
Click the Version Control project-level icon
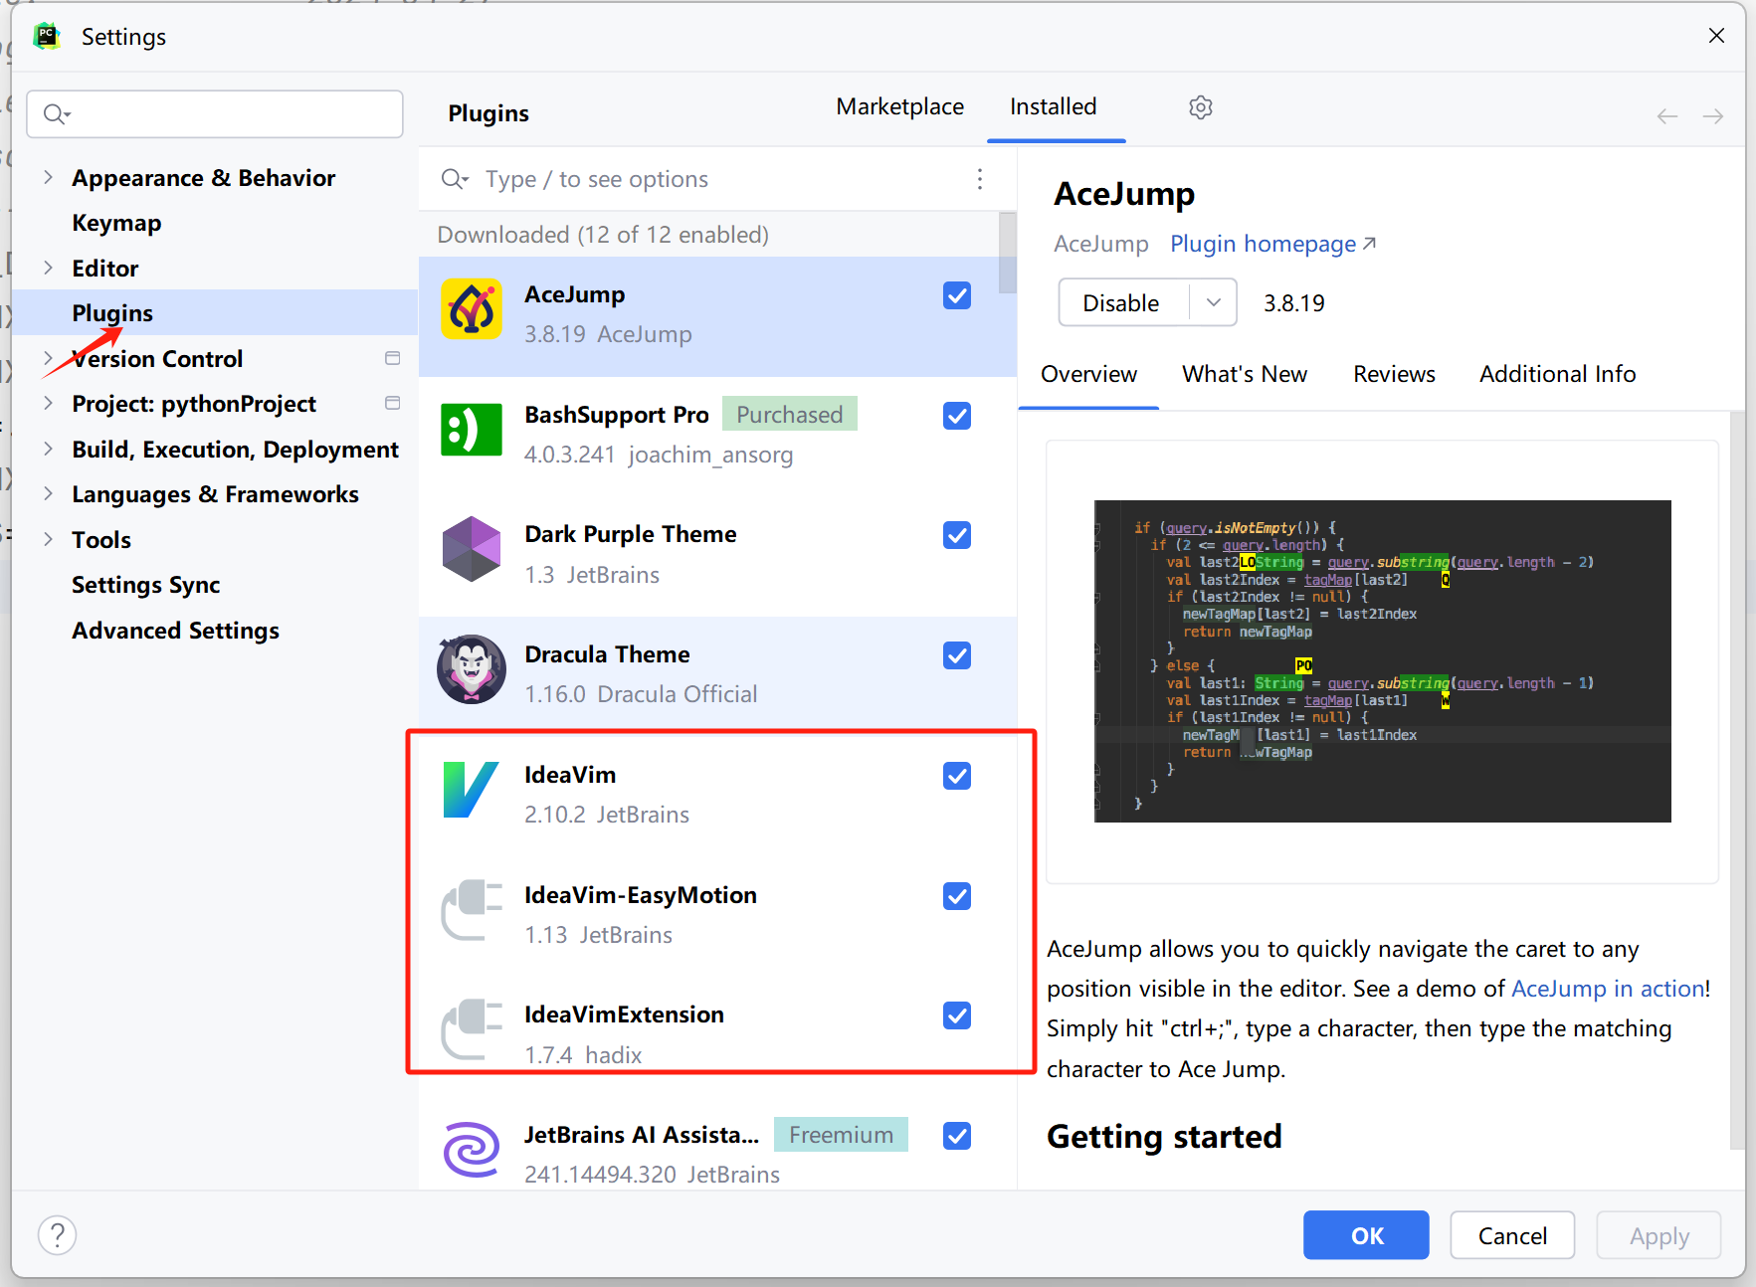point(393,358)
